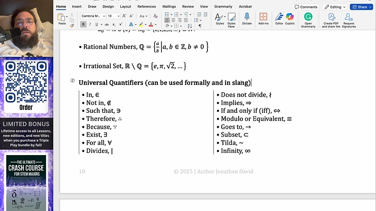Viewport: 376px width, 211px height.
Task: Open the Layout tab
Action: pyautogui.click(x=125, y=6)
